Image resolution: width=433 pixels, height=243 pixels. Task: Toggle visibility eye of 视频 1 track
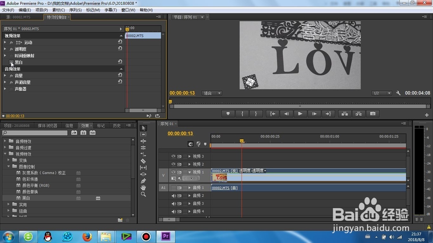pos(173,172)
